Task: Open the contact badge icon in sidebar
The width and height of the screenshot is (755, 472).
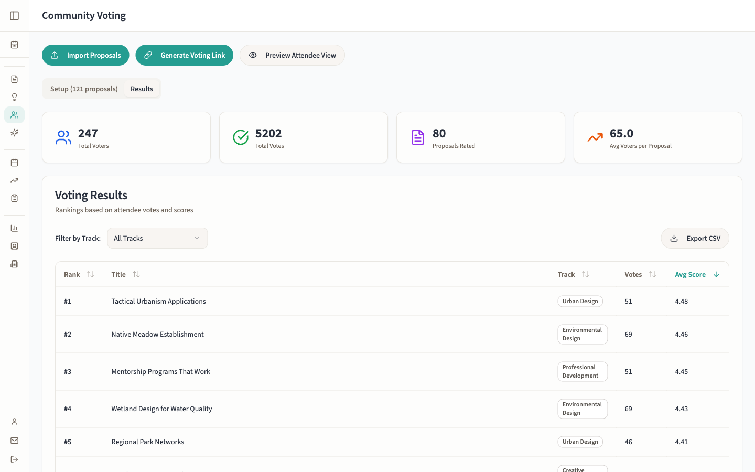Action: (15, 246)
